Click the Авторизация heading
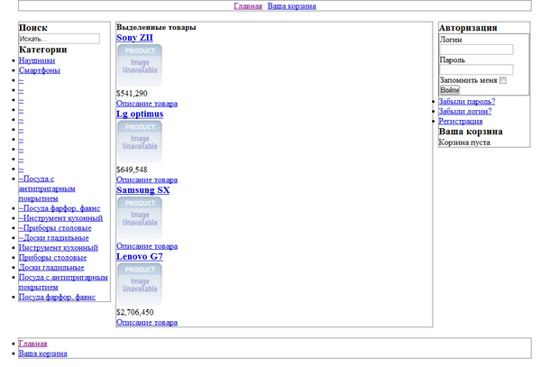 point(468,28)
